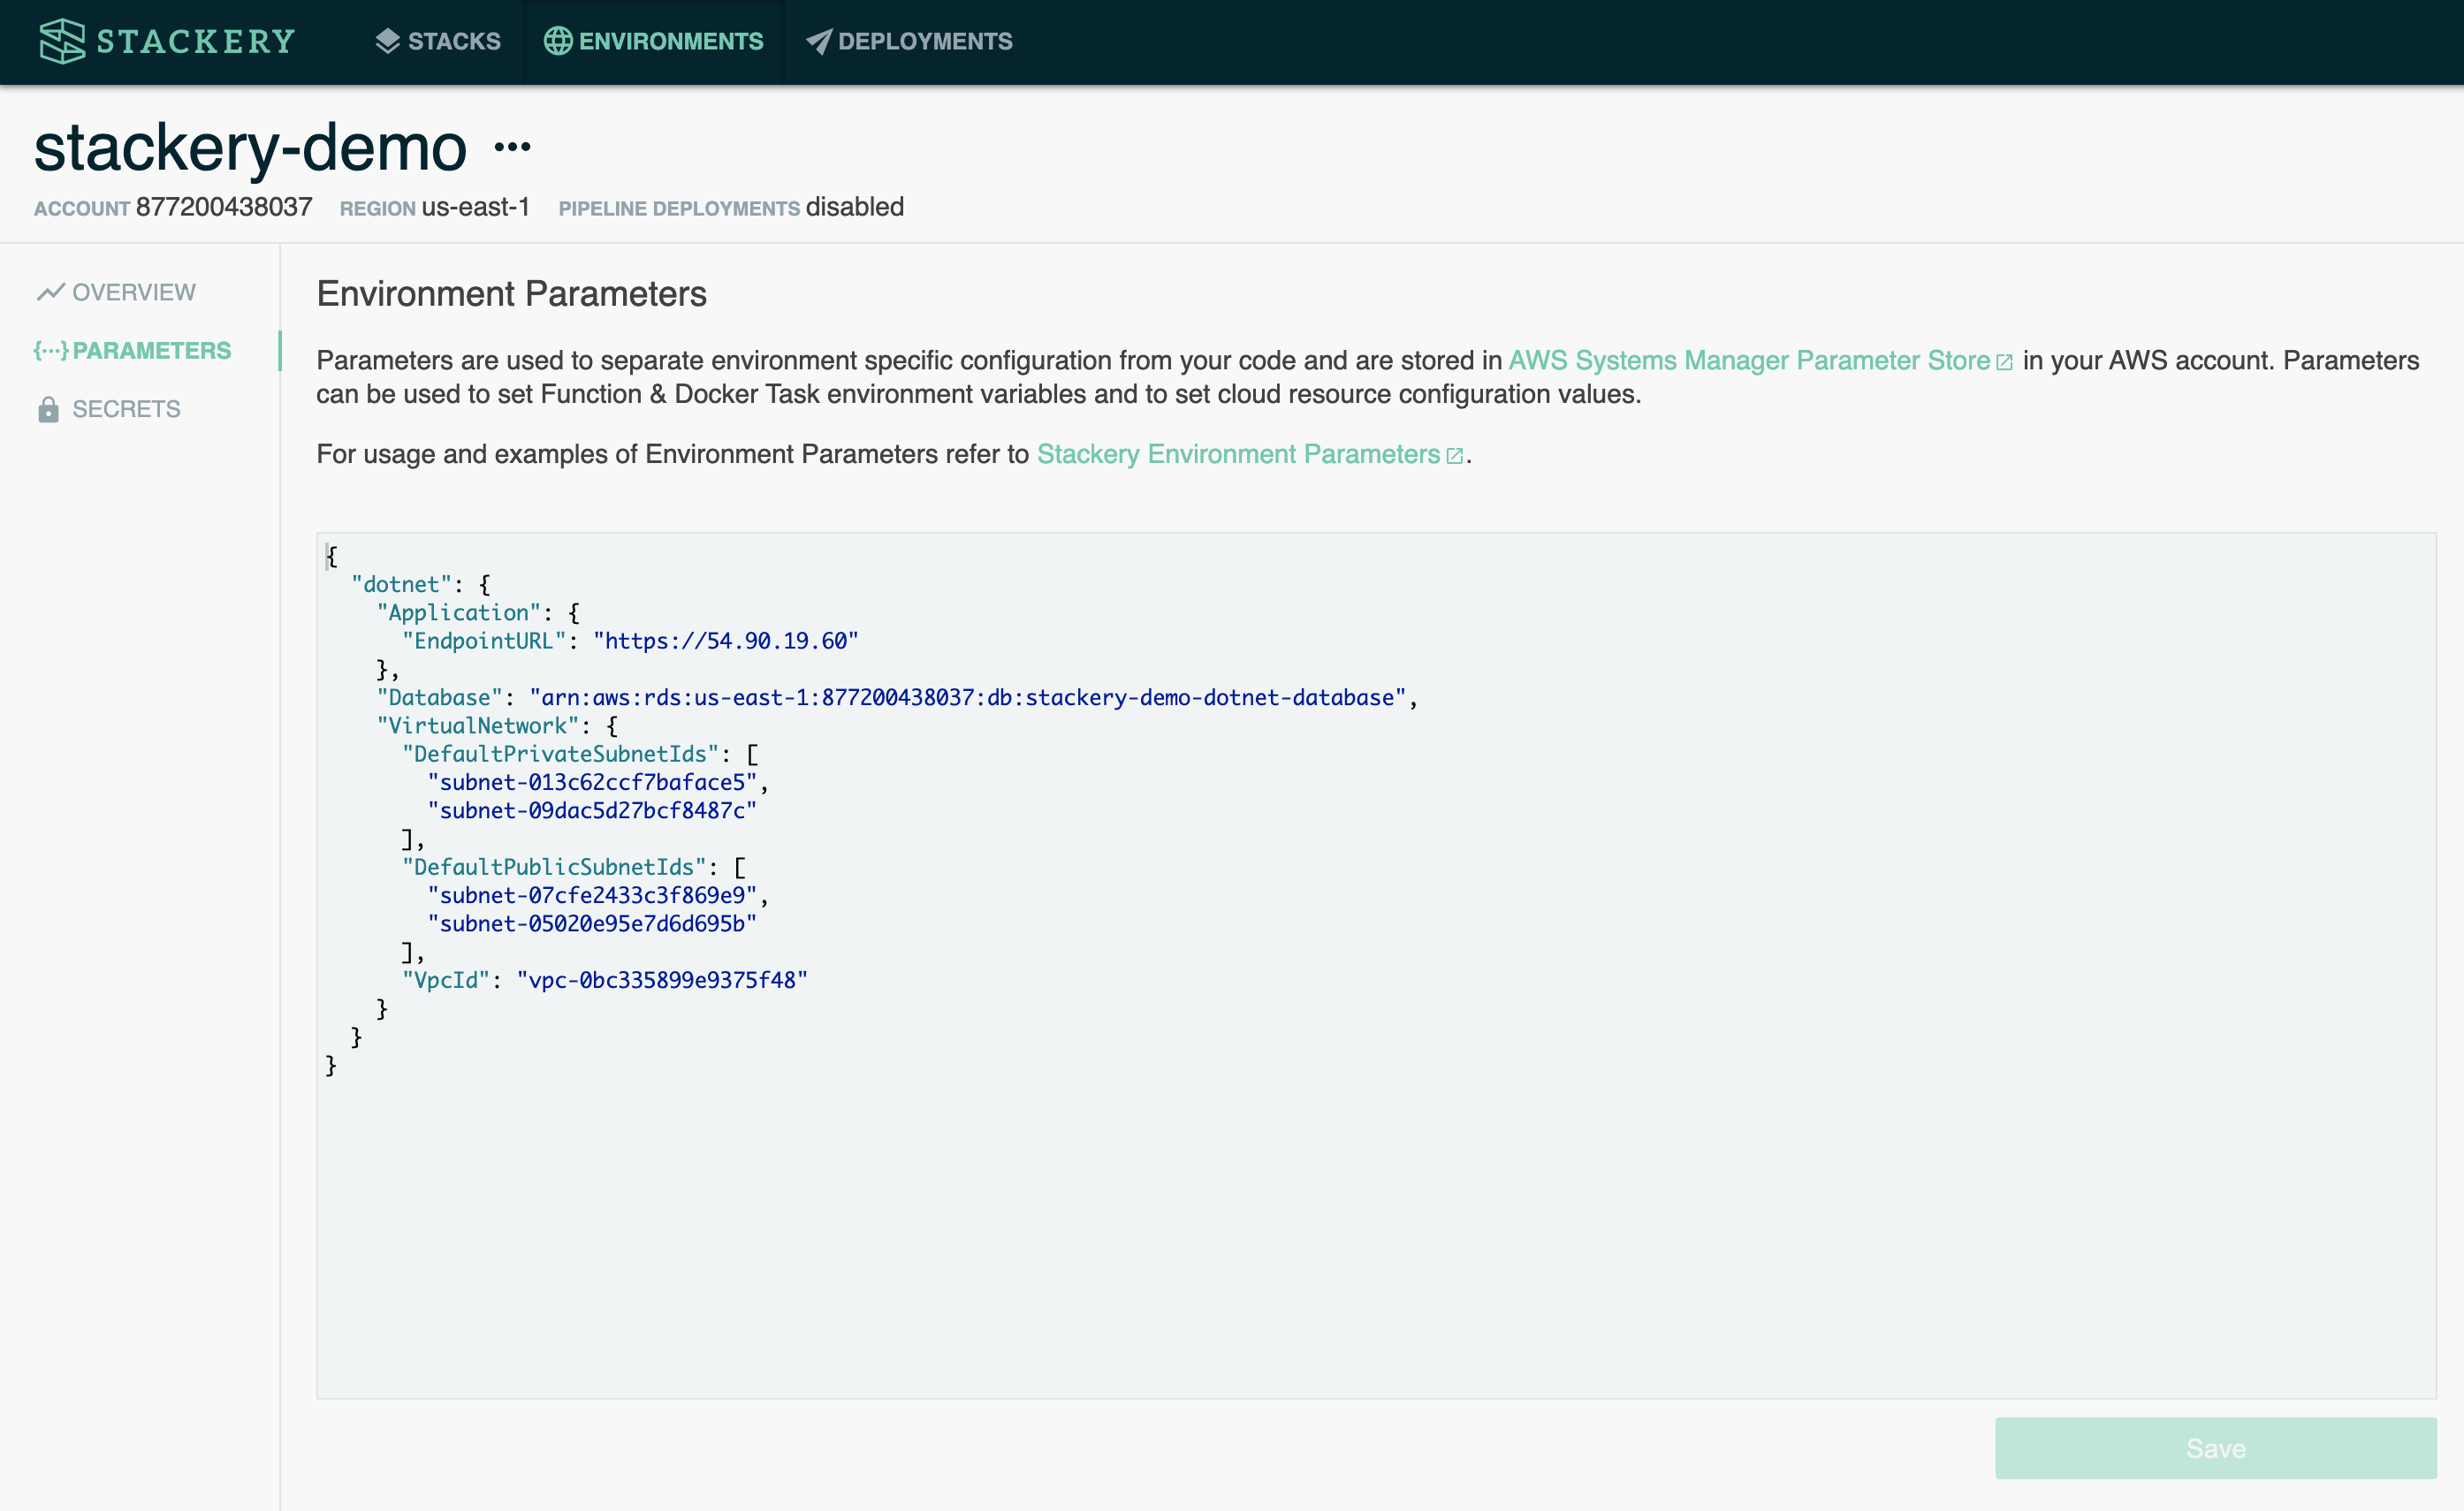Click the PIPELINE DEPLOYMENTS label

click(x=680, y=209)
